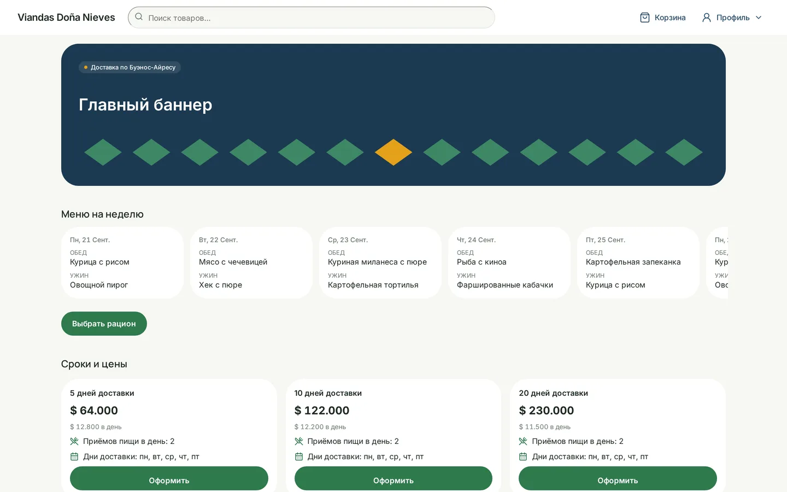Click Оформить for 20 дней доставки

pos(618,479)
